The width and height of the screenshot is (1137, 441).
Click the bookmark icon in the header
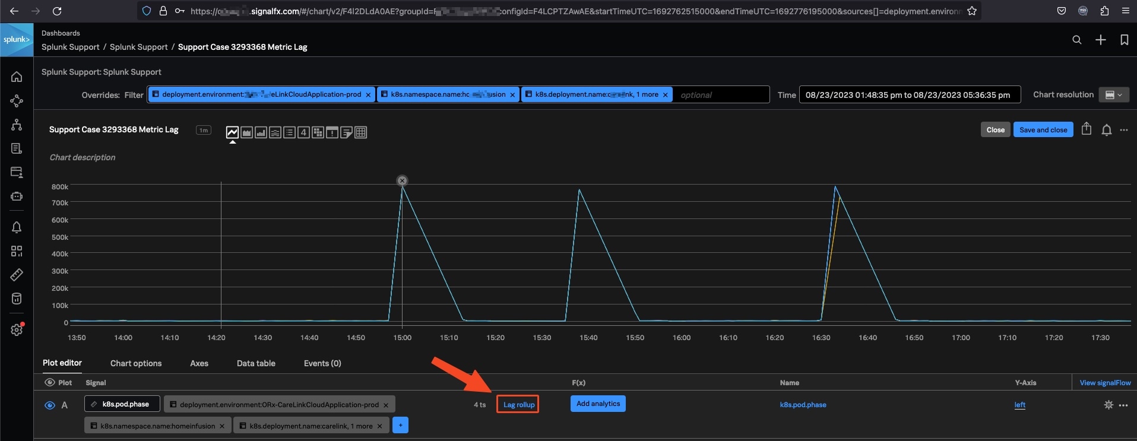1124,40
